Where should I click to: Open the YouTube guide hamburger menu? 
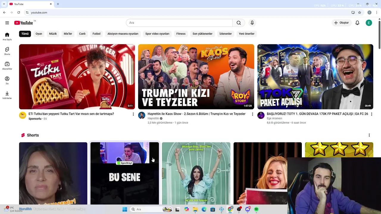[x=7, y=23]
